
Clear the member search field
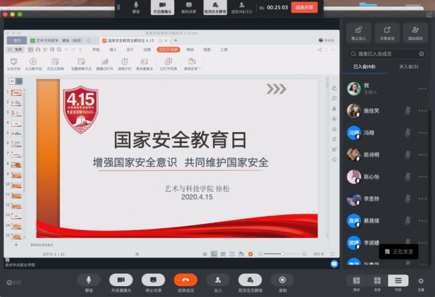(x=421, y=54)
